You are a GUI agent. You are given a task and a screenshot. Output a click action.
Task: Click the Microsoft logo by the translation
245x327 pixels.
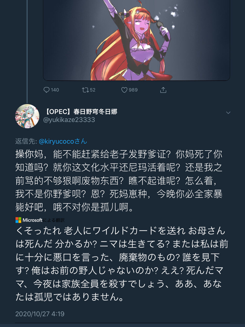[x=18, y=220]
